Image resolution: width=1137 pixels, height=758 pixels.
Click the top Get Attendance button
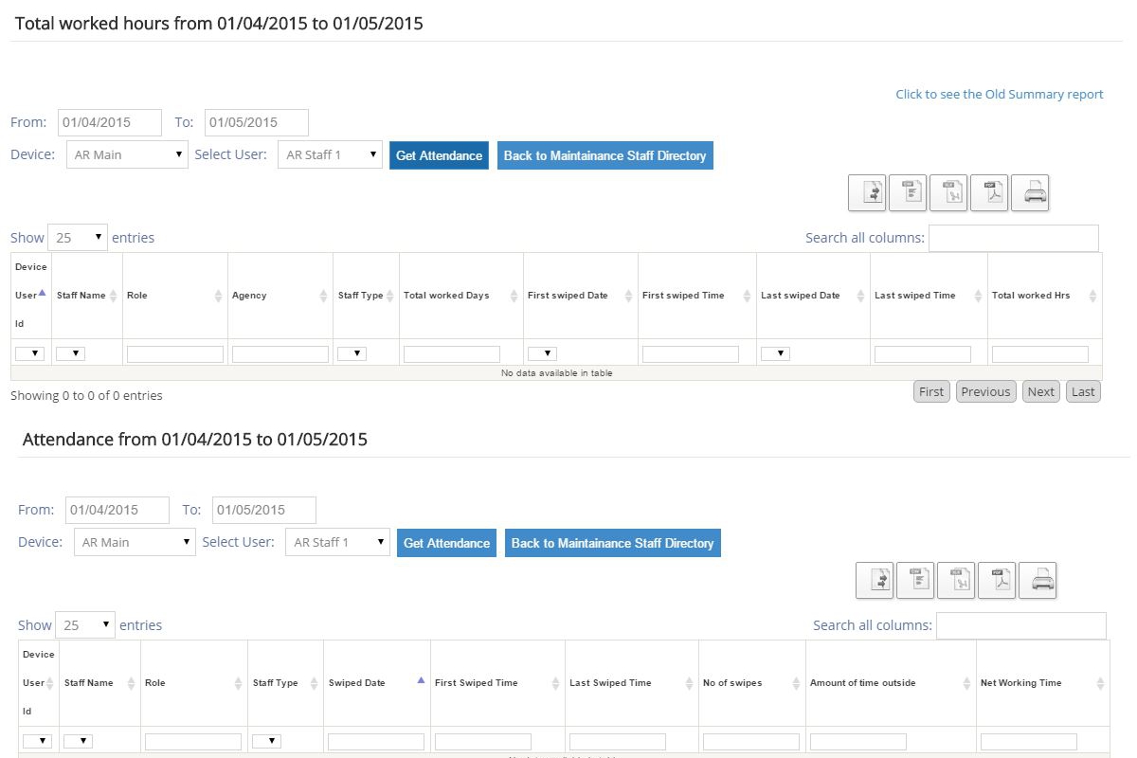click(439, 155)
